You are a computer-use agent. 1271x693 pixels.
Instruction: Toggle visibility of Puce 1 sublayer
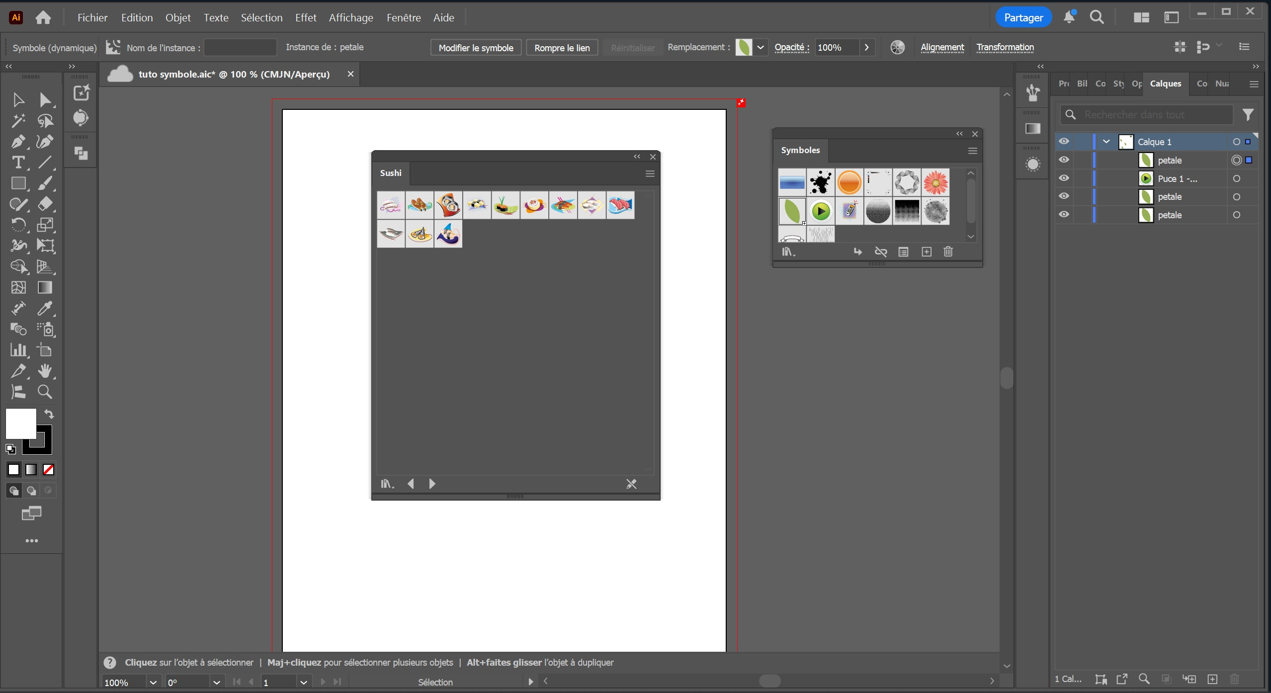click(x=1064, y=178)
